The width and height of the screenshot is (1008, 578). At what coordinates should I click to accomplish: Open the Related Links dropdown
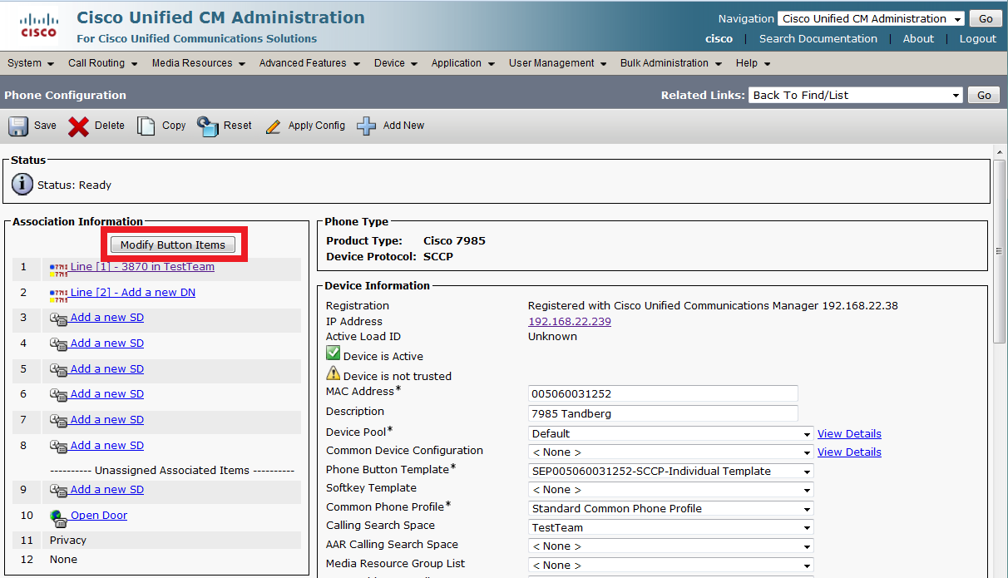point(855,95)
